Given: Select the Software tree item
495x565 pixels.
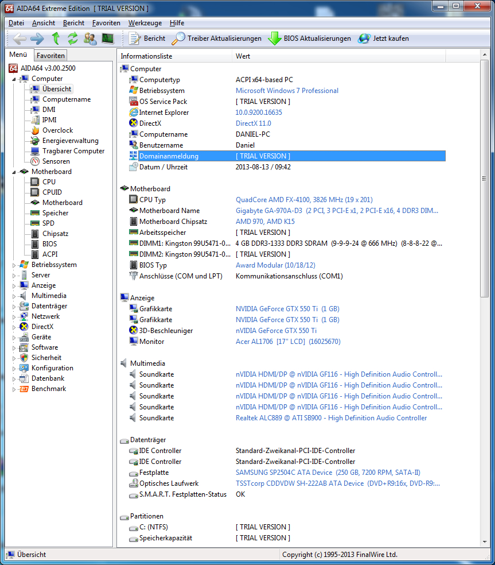Looking at the screenshot, I should coord(44,347).
